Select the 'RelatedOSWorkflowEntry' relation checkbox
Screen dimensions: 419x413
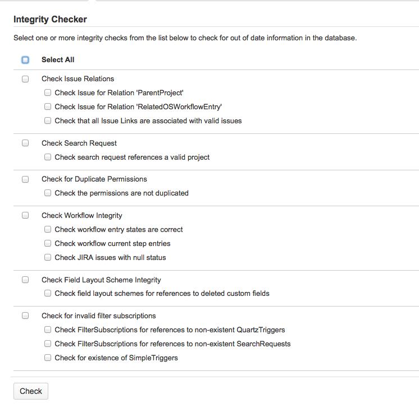click(48, 106)
